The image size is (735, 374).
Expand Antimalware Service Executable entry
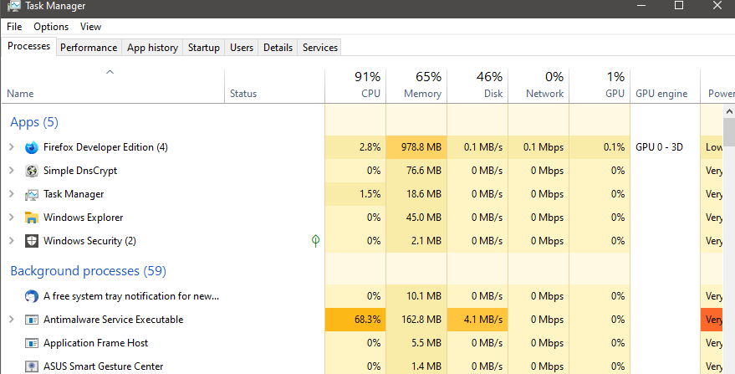coord(11,320)
